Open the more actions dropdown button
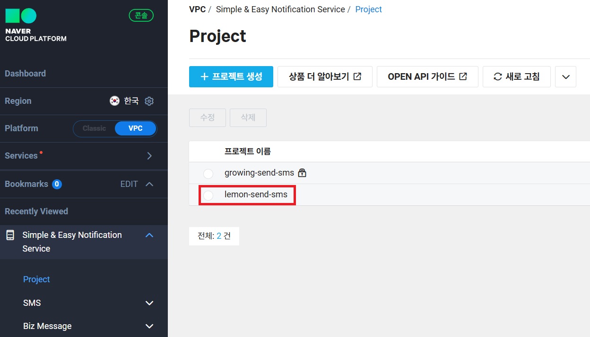The height and width of the screenshot is (337, 590). pos(565,76)
